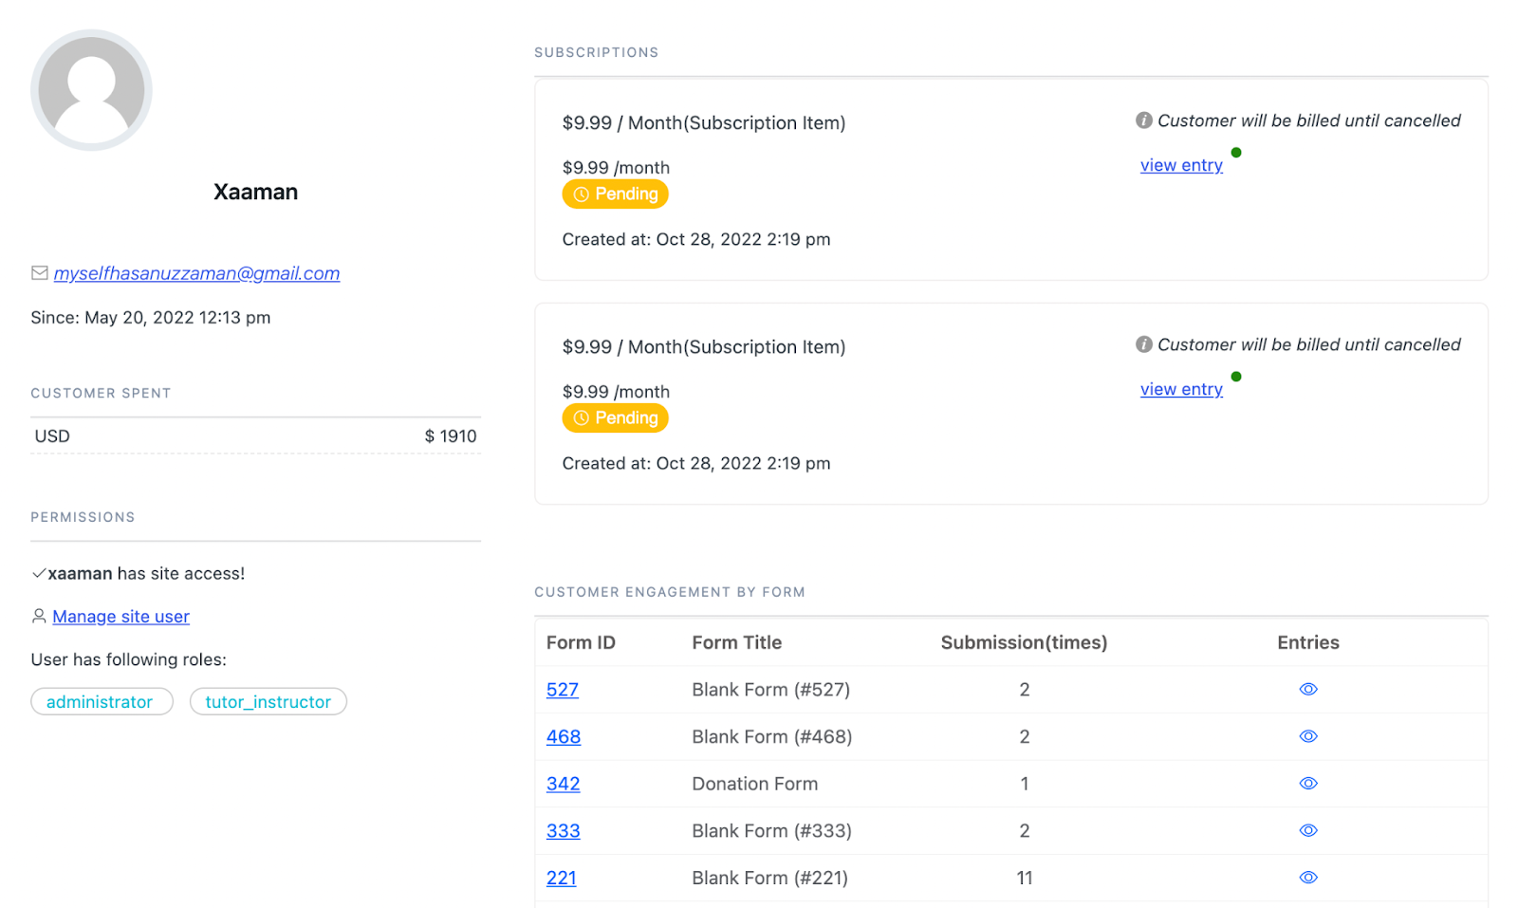Open the Manage site user link
The image size is (1518, 908).
click(120, 617)
